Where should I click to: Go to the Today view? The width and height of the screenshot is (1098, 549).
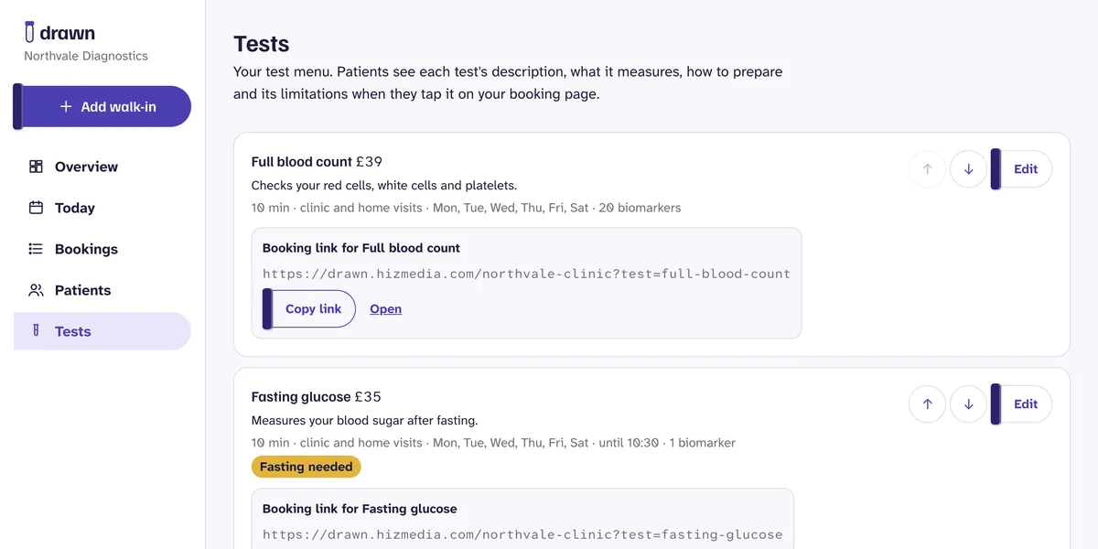tap(102, 208)
